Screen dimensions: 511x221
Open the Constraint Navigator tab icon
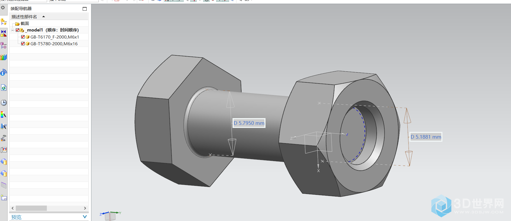tap(4, 33)
